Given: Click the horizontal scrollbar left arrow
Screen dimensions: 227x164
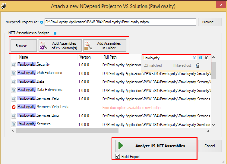Looking at the screenshot, I should [13, 131].
